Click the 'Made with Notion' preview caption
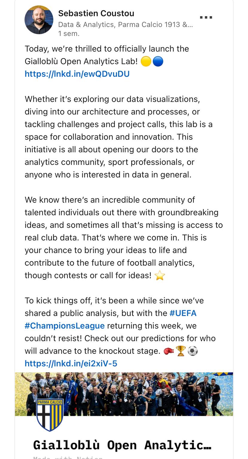Screen dimensions: 248x459 click(68, 458)
